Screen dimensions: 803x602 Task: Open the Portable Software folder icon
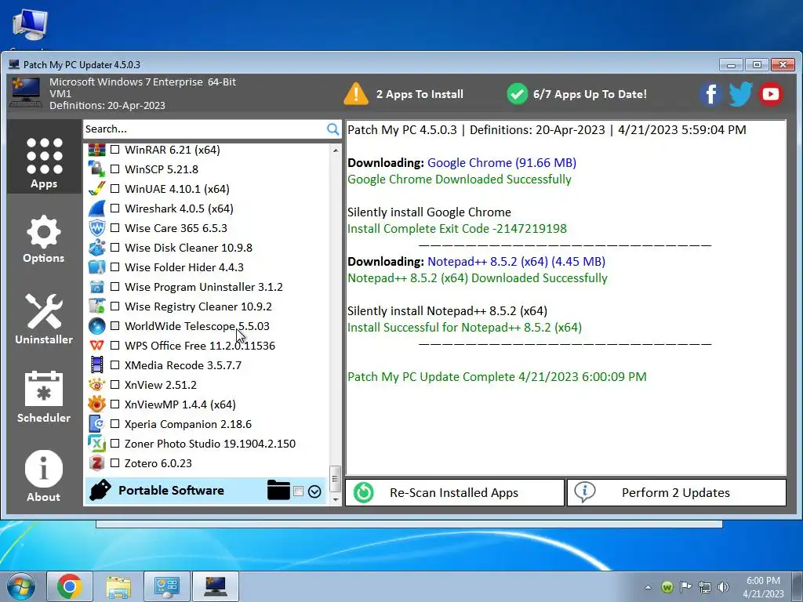[278, 491]
